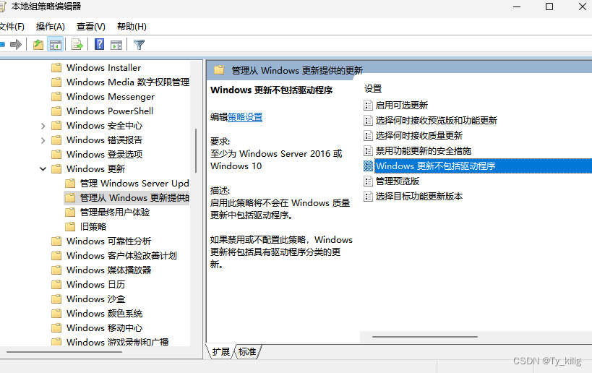Select Windows 更新 tree item

click(x=95, y=168)
